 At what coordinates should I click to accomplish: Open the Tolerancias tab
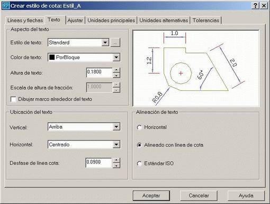click(206, 21)
